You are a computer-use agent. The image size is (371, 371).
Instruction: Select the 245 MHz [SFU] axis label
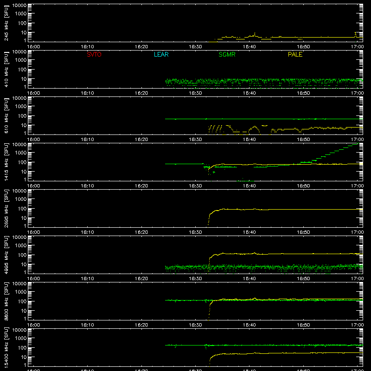coord(6,23)
